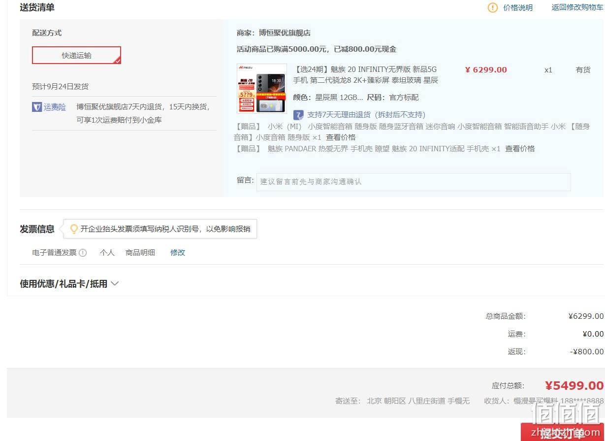Click the 运费险 link text
Viewport: 605px width, 441px height.
pos(55,107)
